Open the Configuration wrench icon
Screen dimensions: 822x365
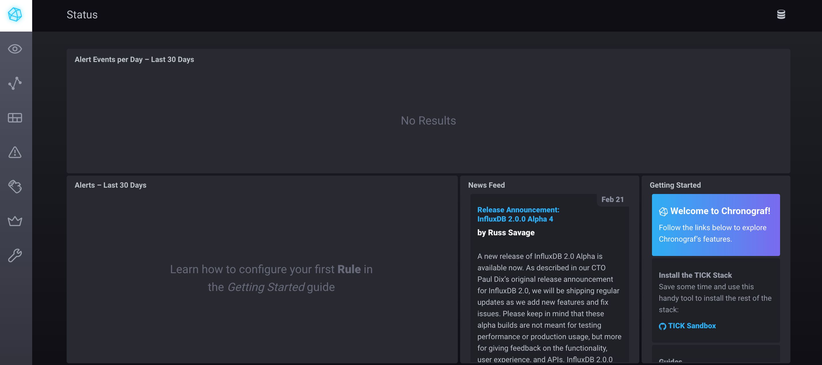15,255
